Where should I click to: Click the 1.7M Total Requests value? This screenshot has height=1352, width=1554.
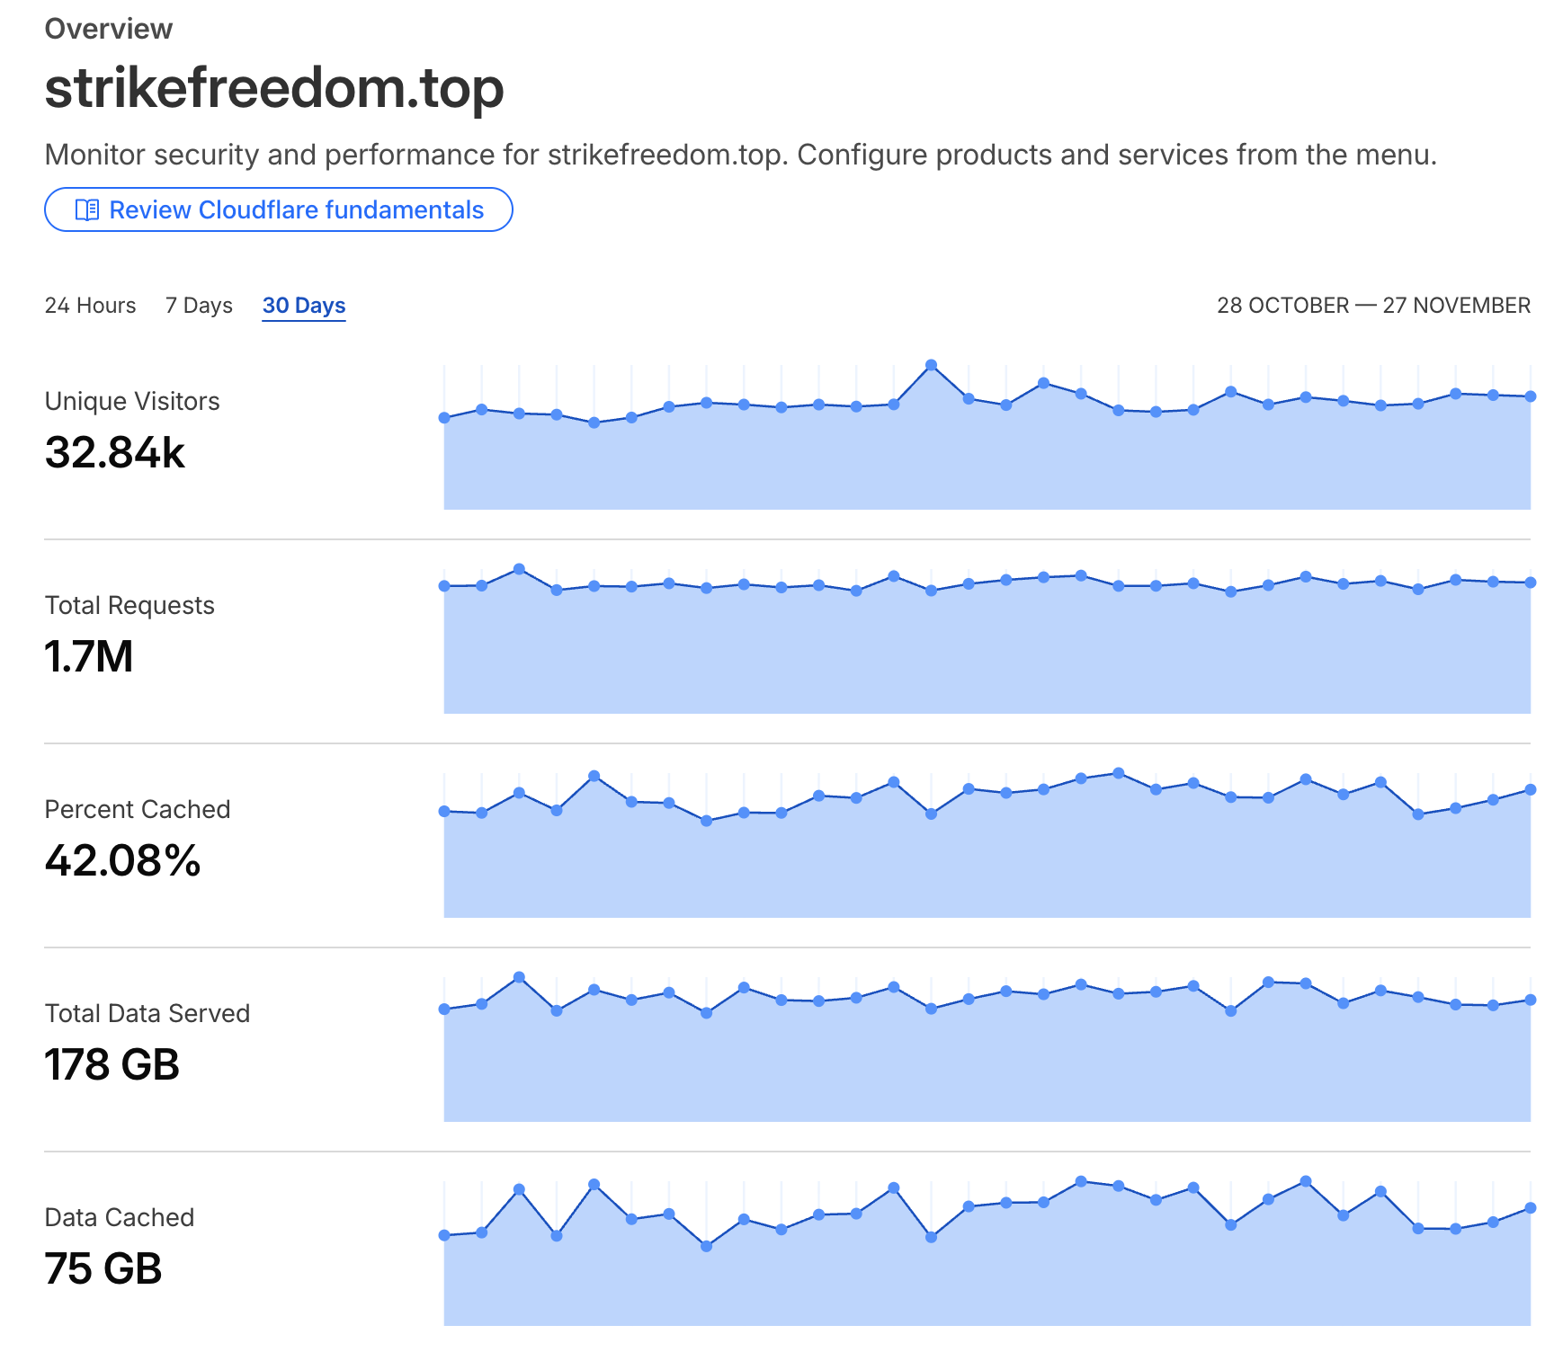click(89, 656)
